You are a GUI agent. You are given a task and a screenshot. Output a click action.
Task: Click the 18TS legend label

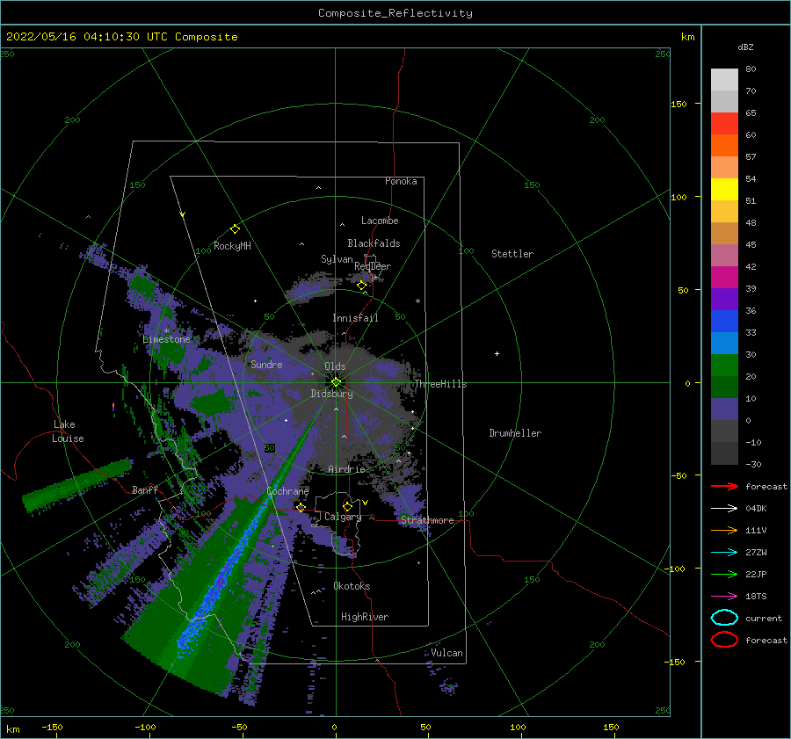pos(756,597)
